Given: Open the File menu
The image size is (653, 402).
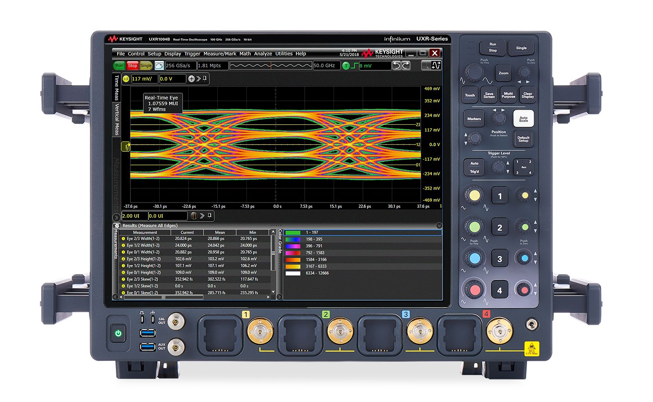Looking at the screenshot, I should click(121, 54).
